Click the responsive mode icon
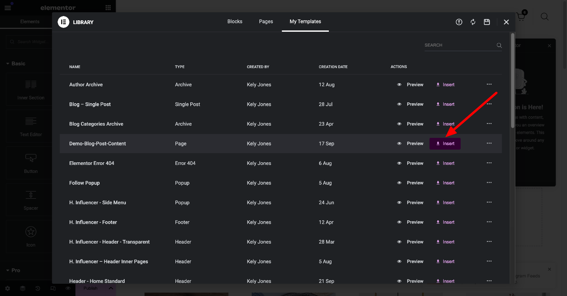The width and height of the screenshot is (567, 296). click(53, 288)
